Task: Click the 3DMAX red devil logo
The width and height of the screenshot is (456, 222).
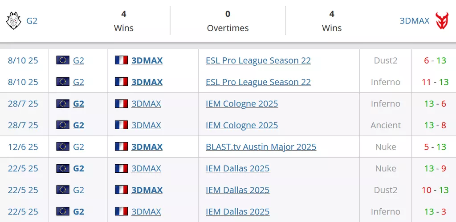Action: (442, 20)
